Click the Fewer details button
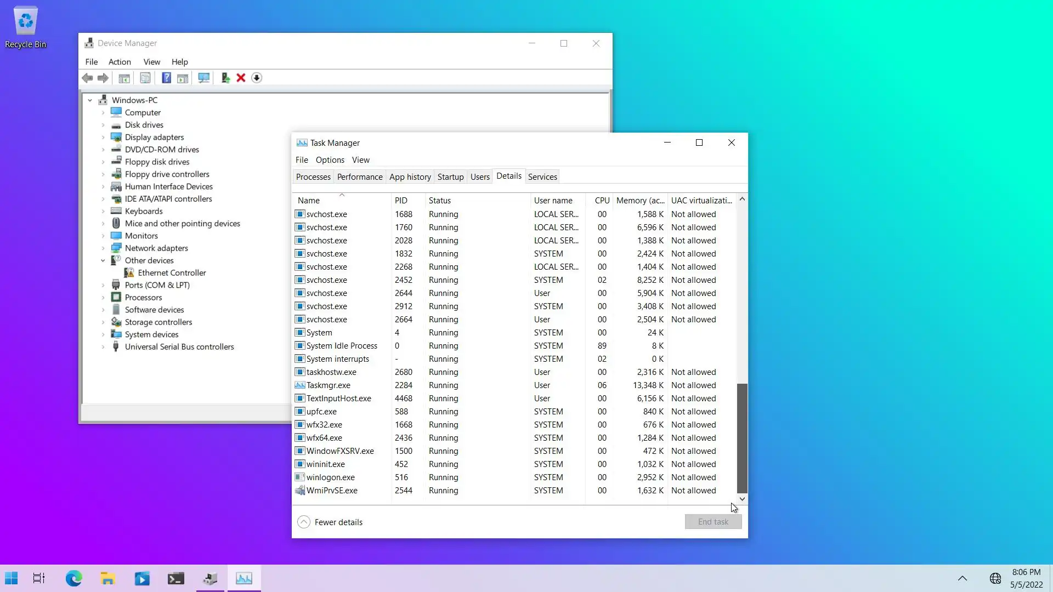The image size is (1053, 592). click(331, 522)
